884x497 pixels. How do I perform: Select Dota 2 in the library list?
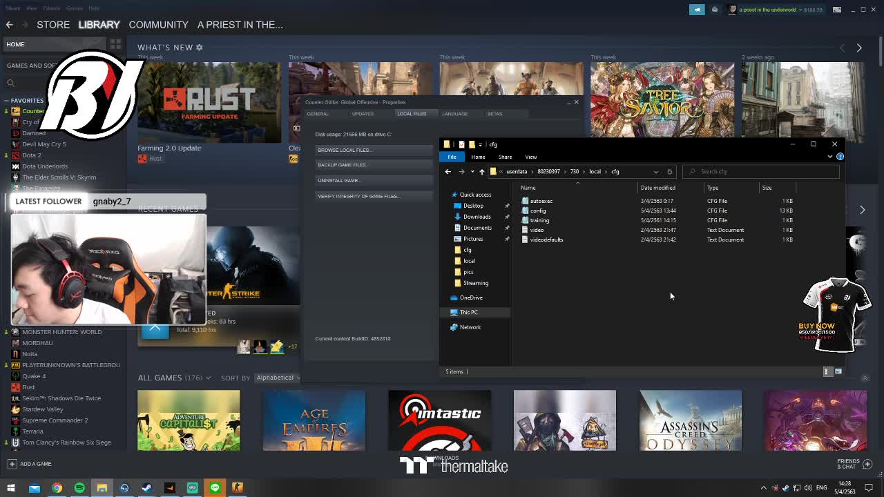32,155
